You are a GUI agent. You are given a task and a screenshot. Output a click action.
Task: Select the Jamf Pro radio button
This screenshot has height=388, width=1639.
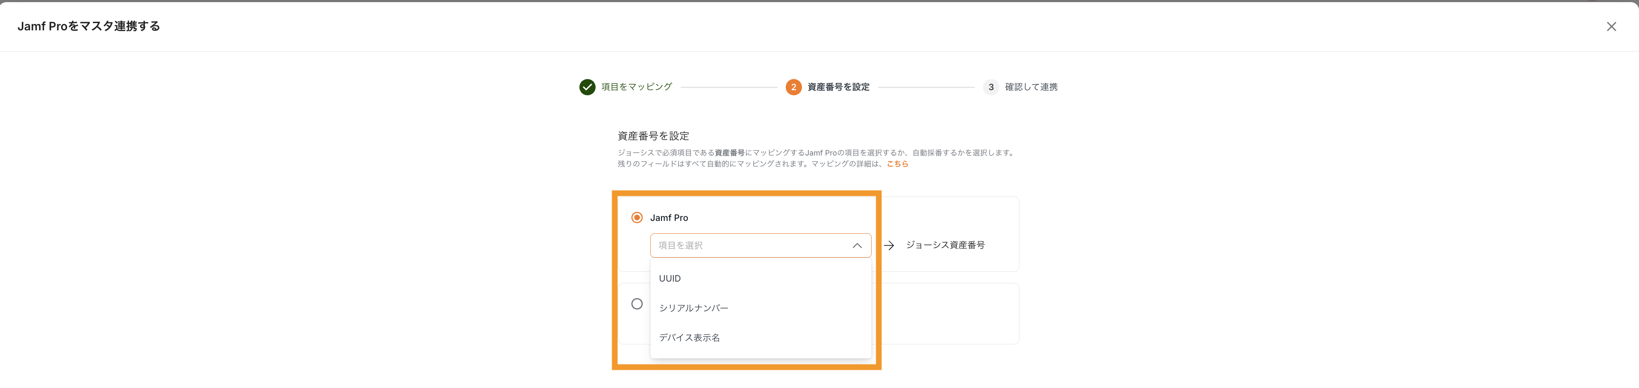pyautogui.click(x=636, y=218)
